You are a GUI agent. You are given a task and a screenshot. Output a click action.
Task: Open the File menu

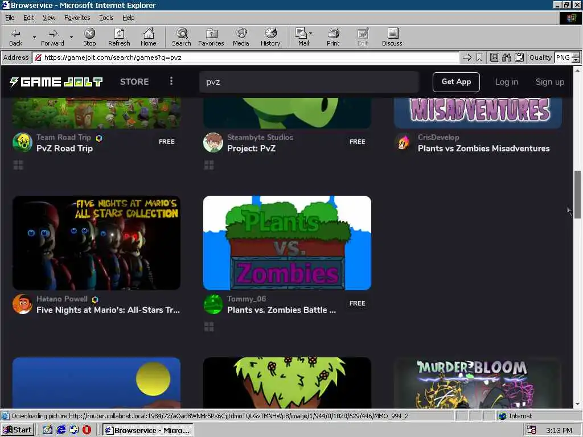[10, 18]
